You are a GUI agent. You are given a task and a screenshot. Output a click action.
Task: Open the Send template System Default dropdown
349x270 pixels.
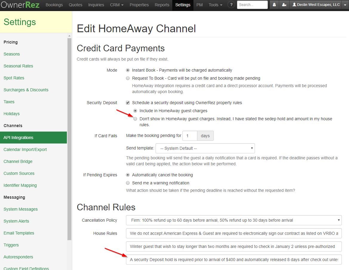pyautogui.click(x=205, y=148)
